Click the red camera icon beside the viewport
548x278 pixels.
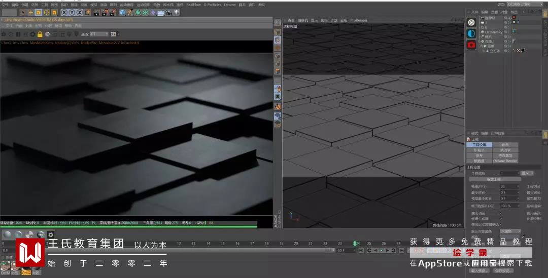(x=471, y=45)
